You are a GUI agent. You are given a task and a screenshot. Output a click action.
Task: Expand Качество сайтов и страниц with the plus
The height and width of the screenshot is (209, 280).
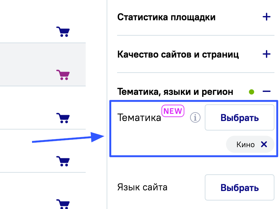(267, 54)
